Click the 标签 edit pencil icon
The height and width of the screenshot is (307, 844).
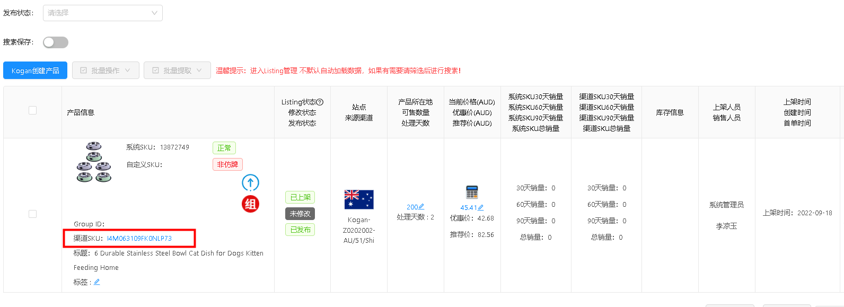(x=97, y=282)
